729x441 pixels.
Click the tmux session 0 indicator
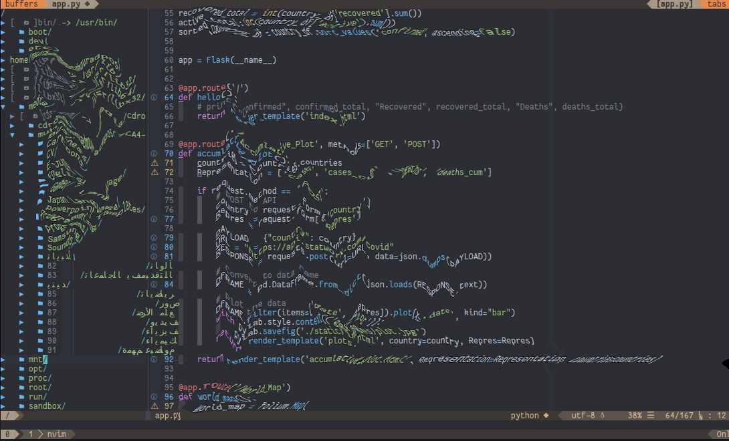point(7,434)
